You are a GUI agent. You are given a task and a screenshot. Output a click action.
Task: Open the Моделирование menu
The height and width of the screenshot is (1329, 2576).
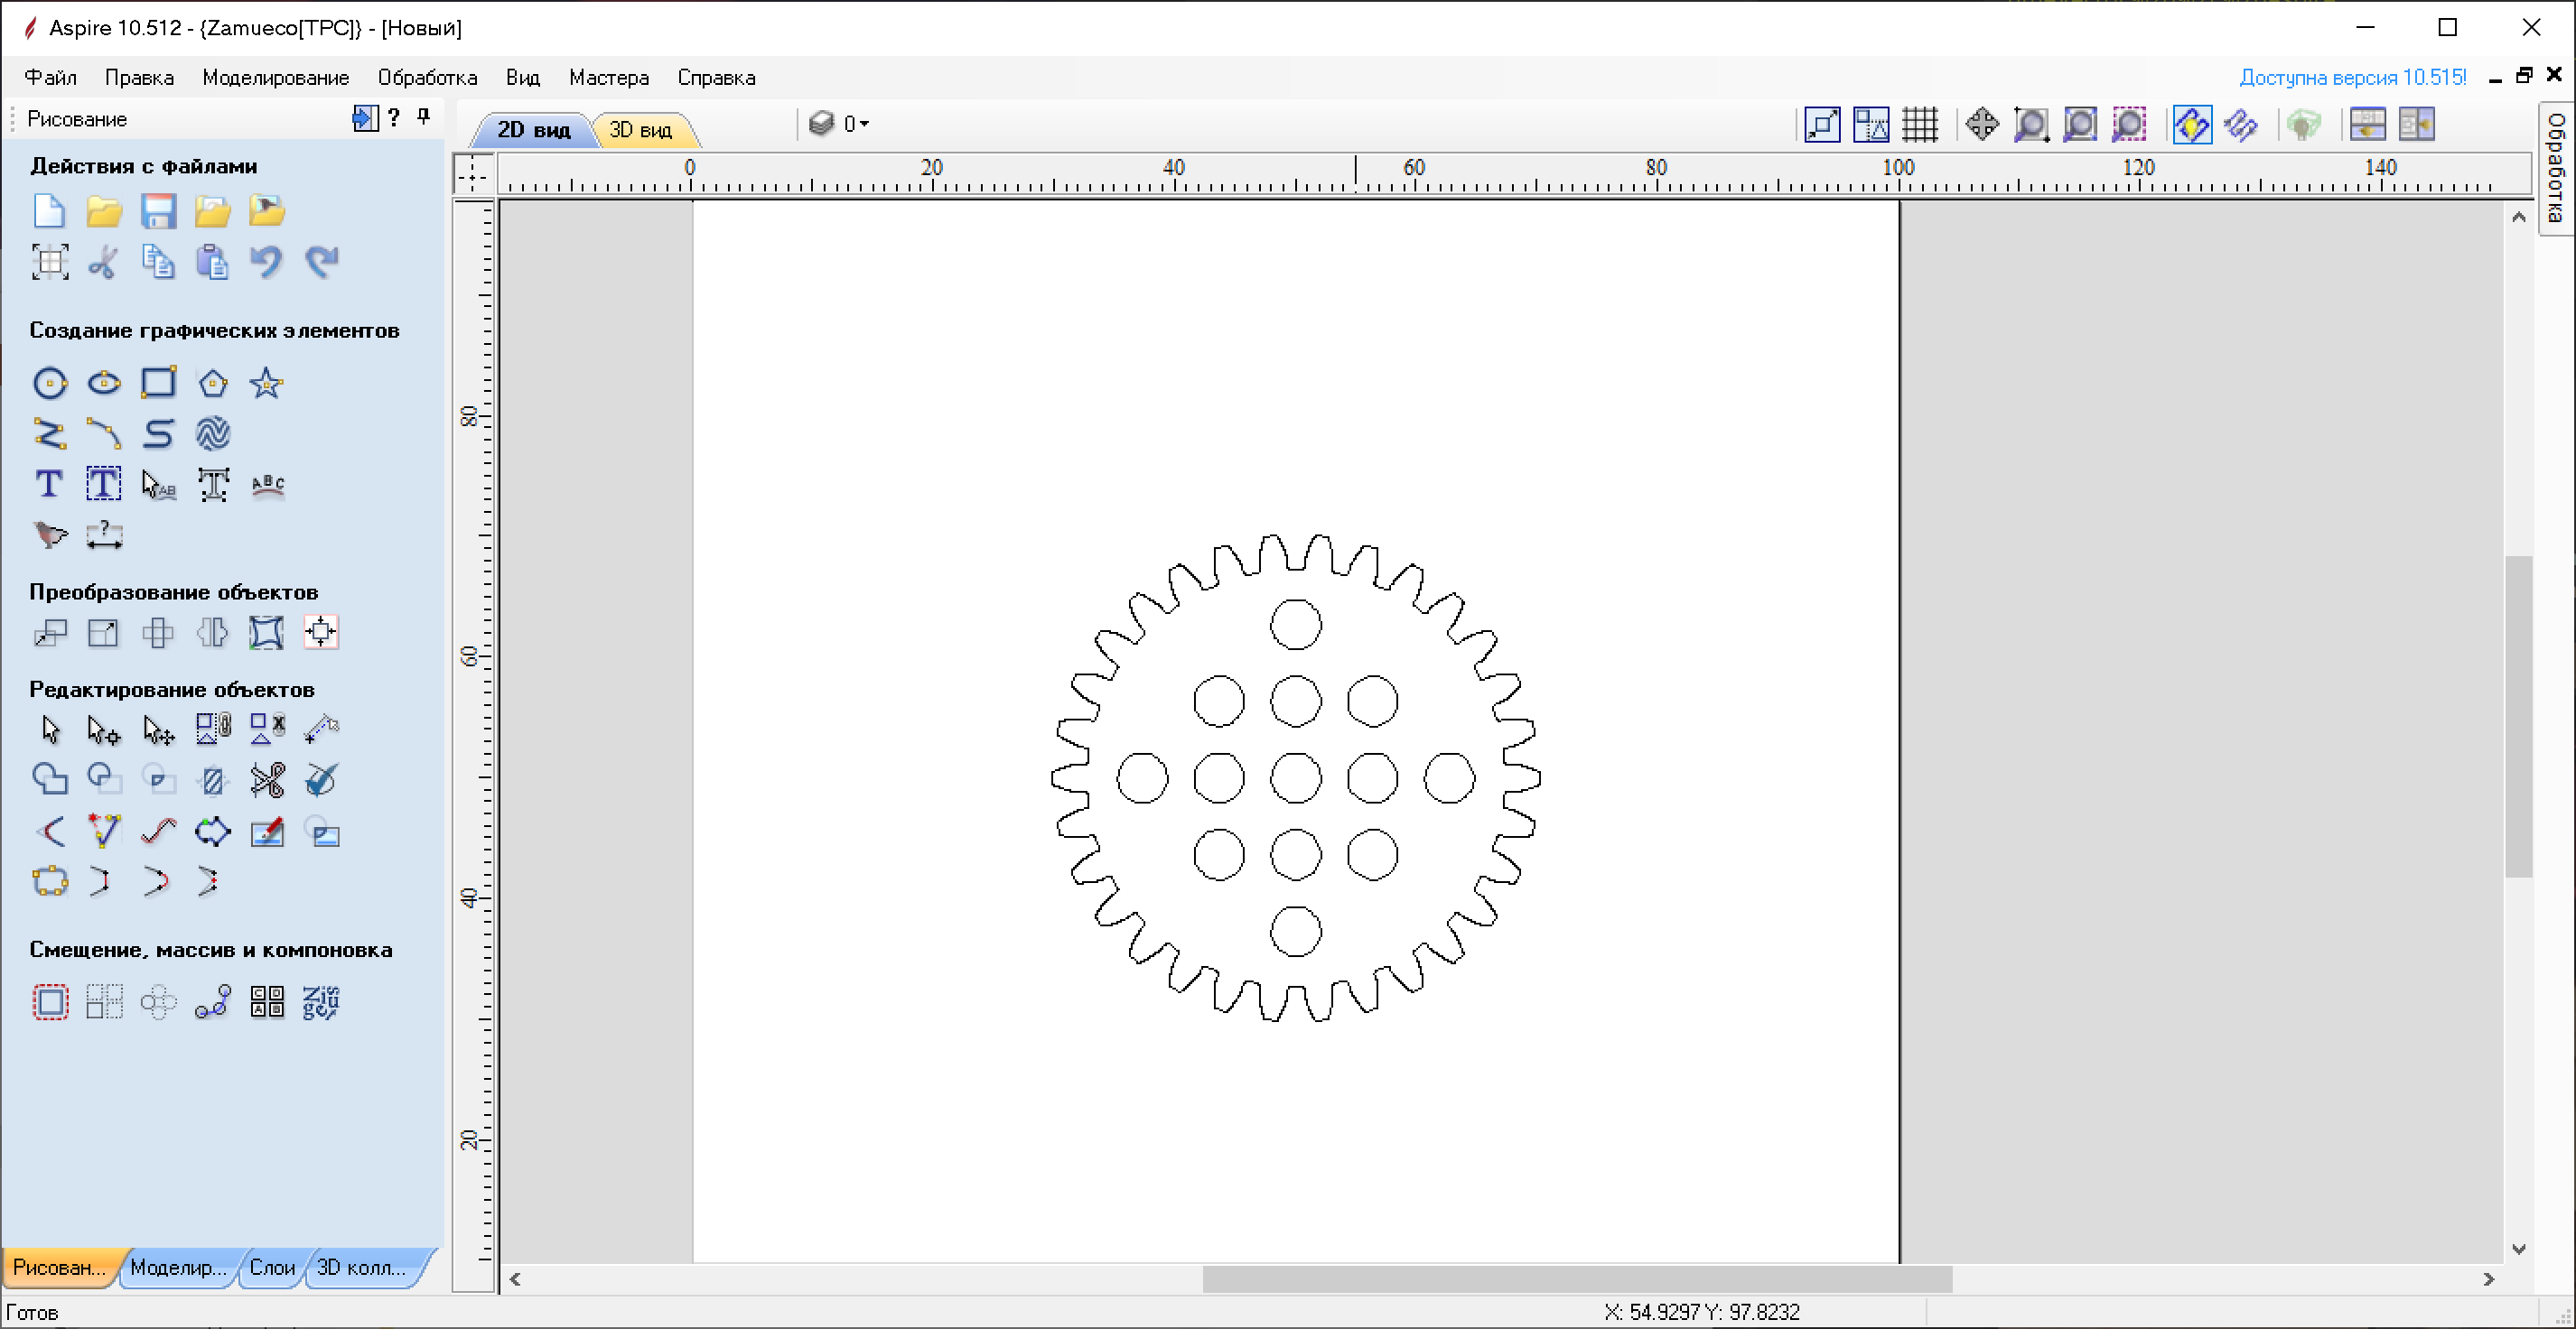[275, 77]
